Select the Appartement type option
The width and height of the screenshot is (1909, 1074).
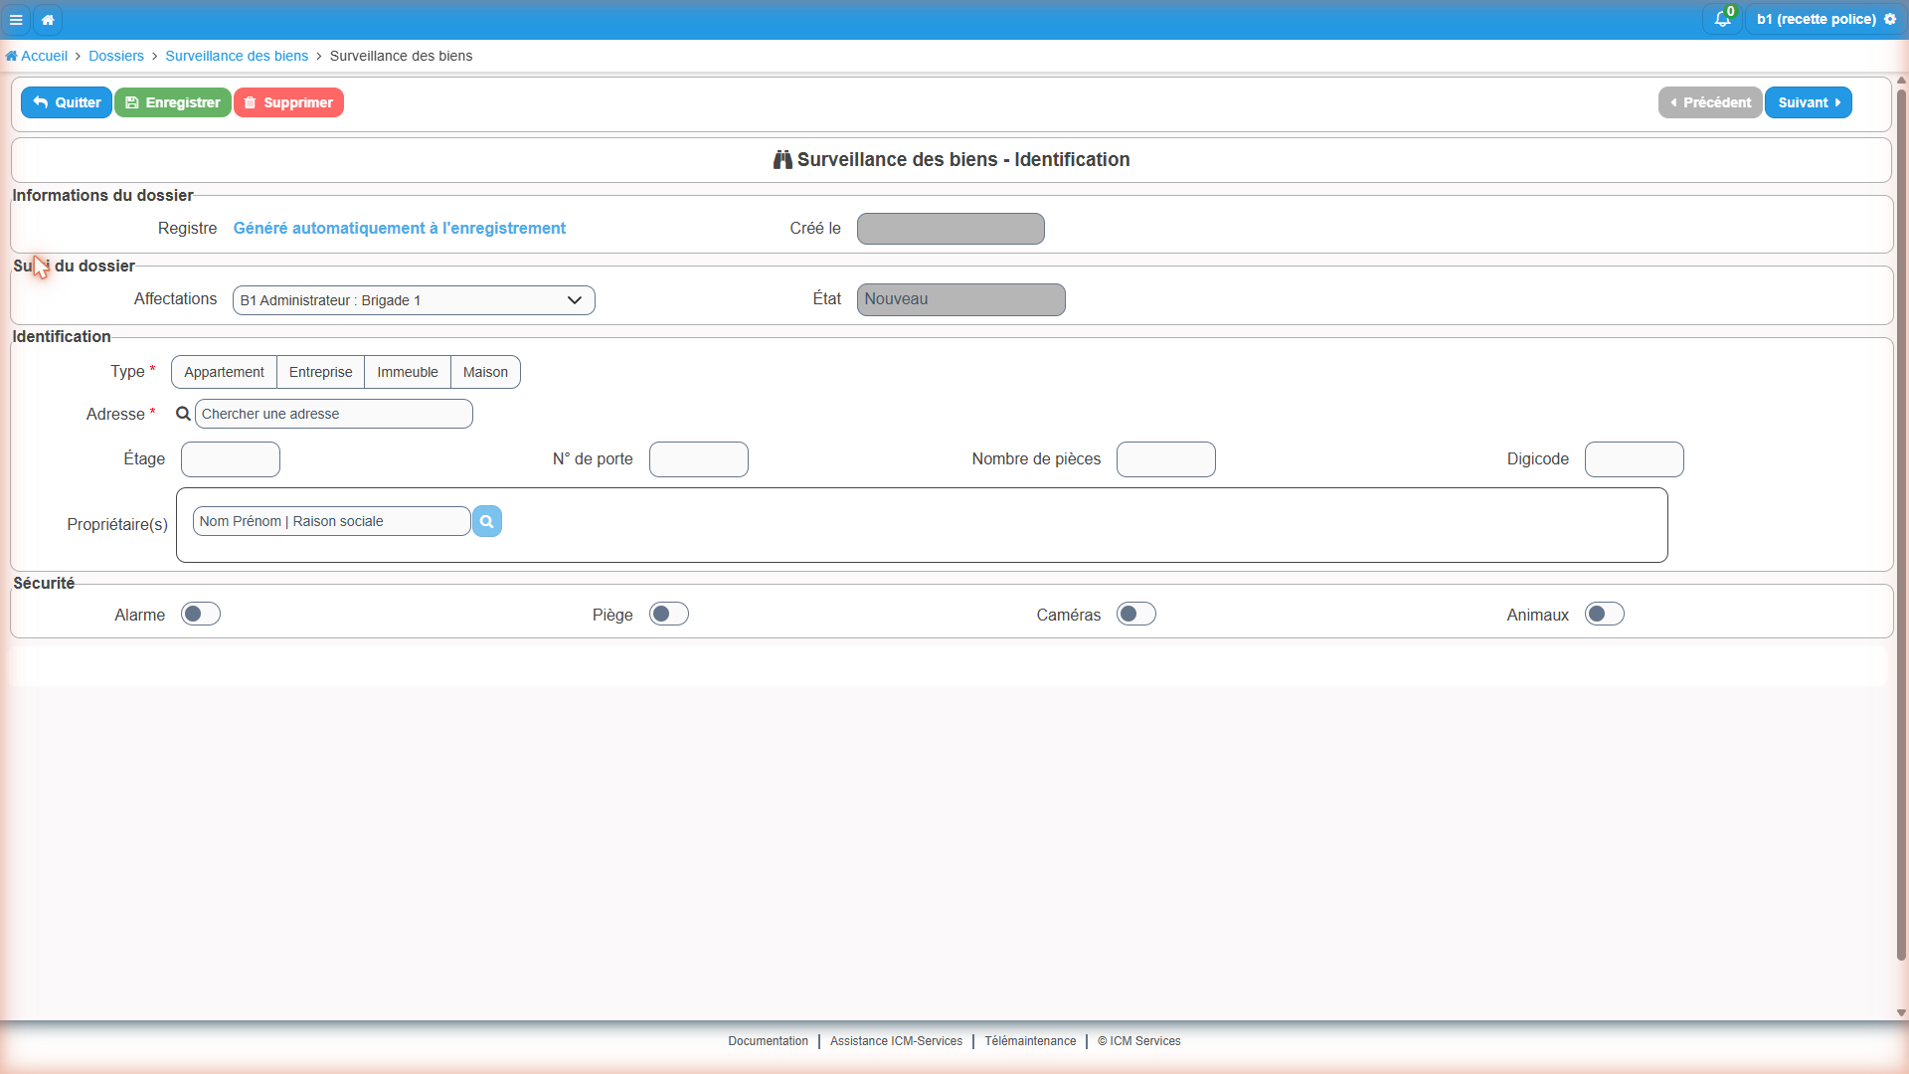pyautogui.click(x=224, y=372)
